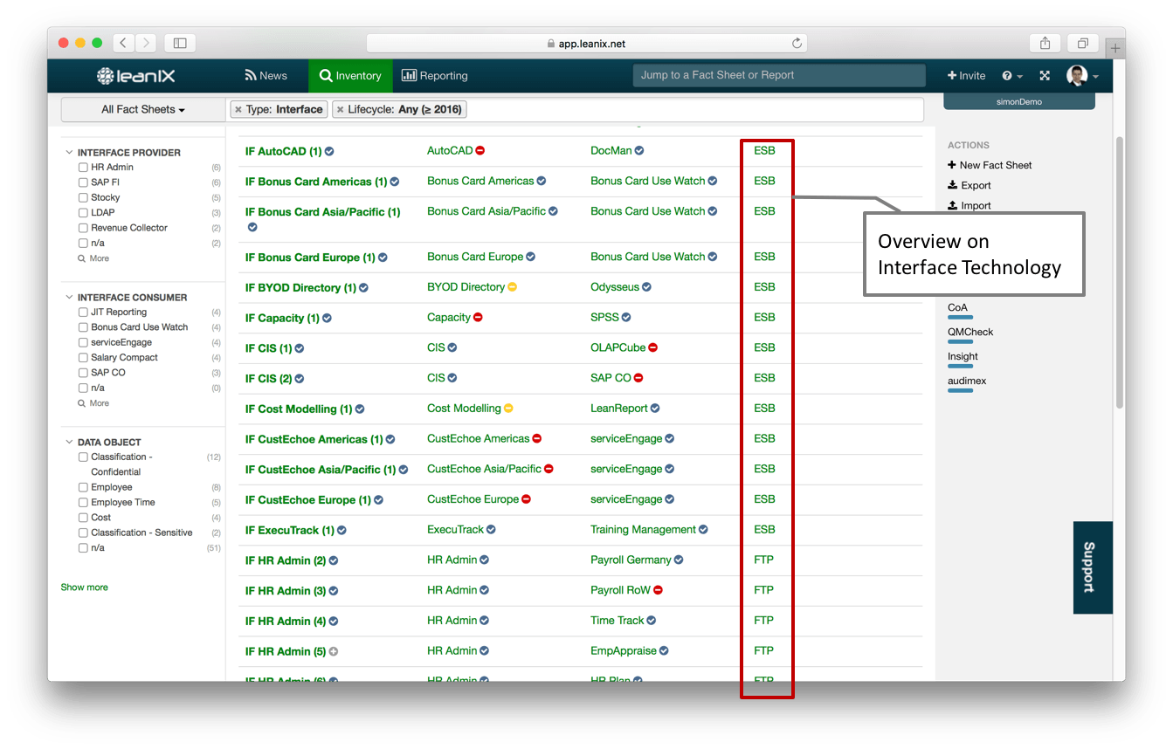Check the HR Admin provider filter
Viewport: 1173px width, 749px height.
[x=83, y=168]
